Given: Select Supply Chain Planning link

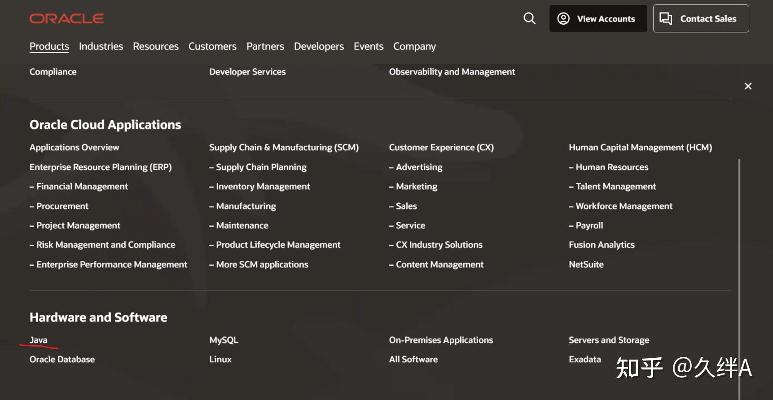Looking at the screenshot, I should 258,167.
